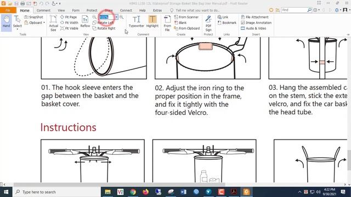Insert a Link

(x=223, y=17)
